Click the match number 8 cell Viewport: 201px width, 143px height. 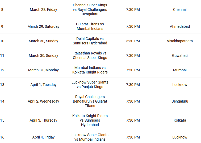(x=2, y=10)
